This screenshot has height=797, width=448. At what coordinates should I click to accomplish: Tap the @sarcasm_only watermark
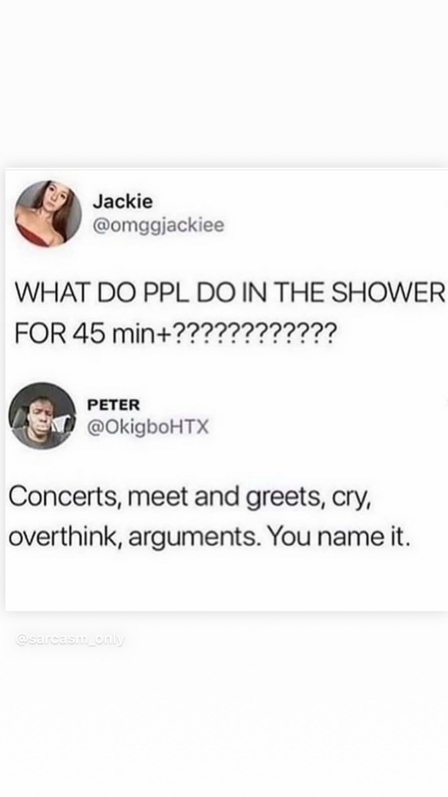70,639
